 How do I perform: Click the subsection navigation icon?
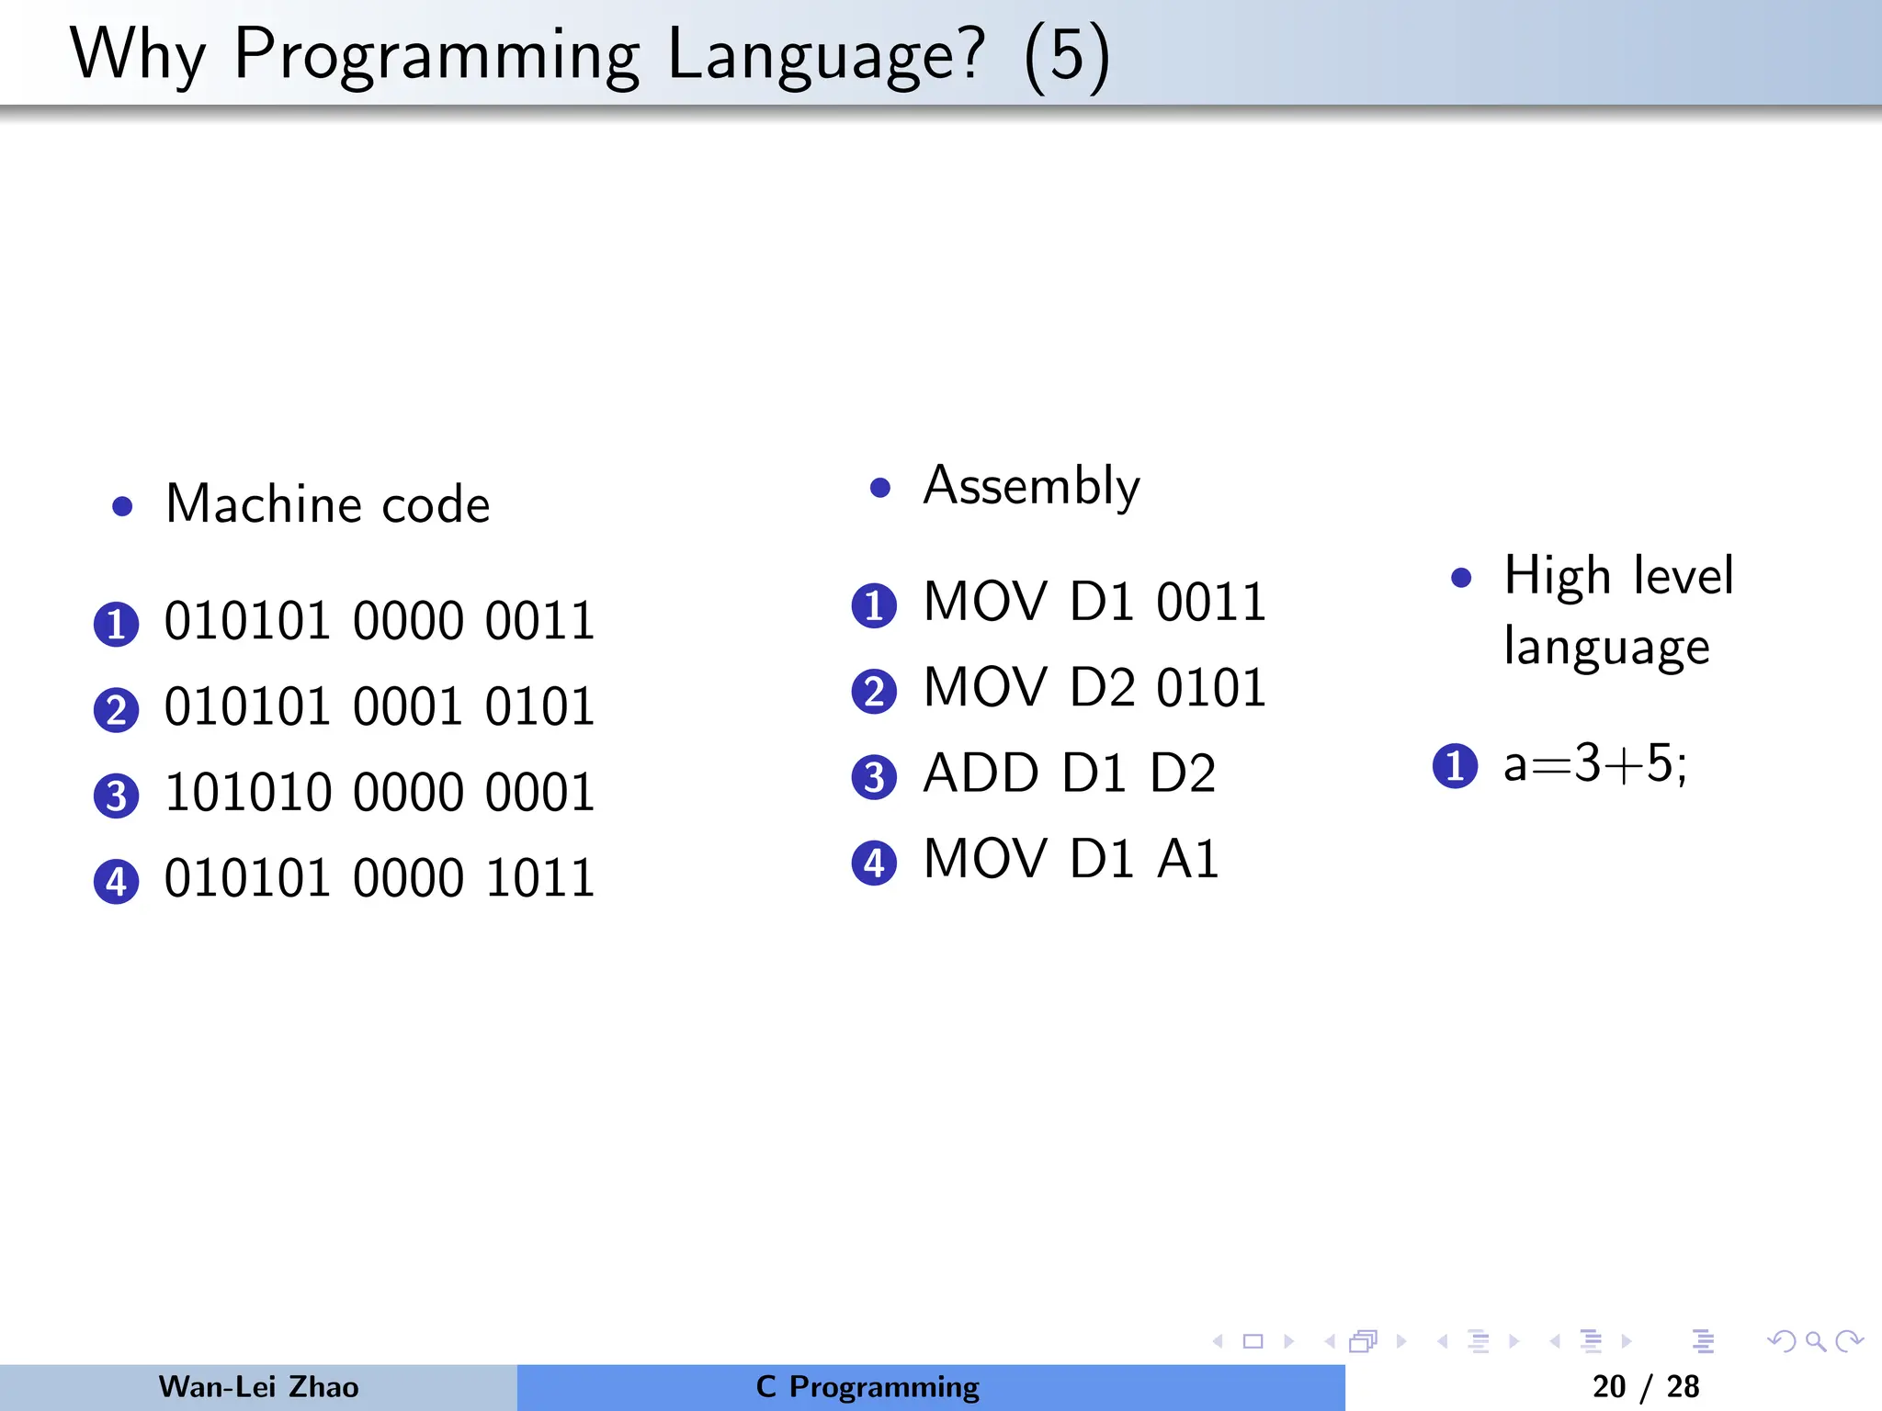(1479, 1341)
